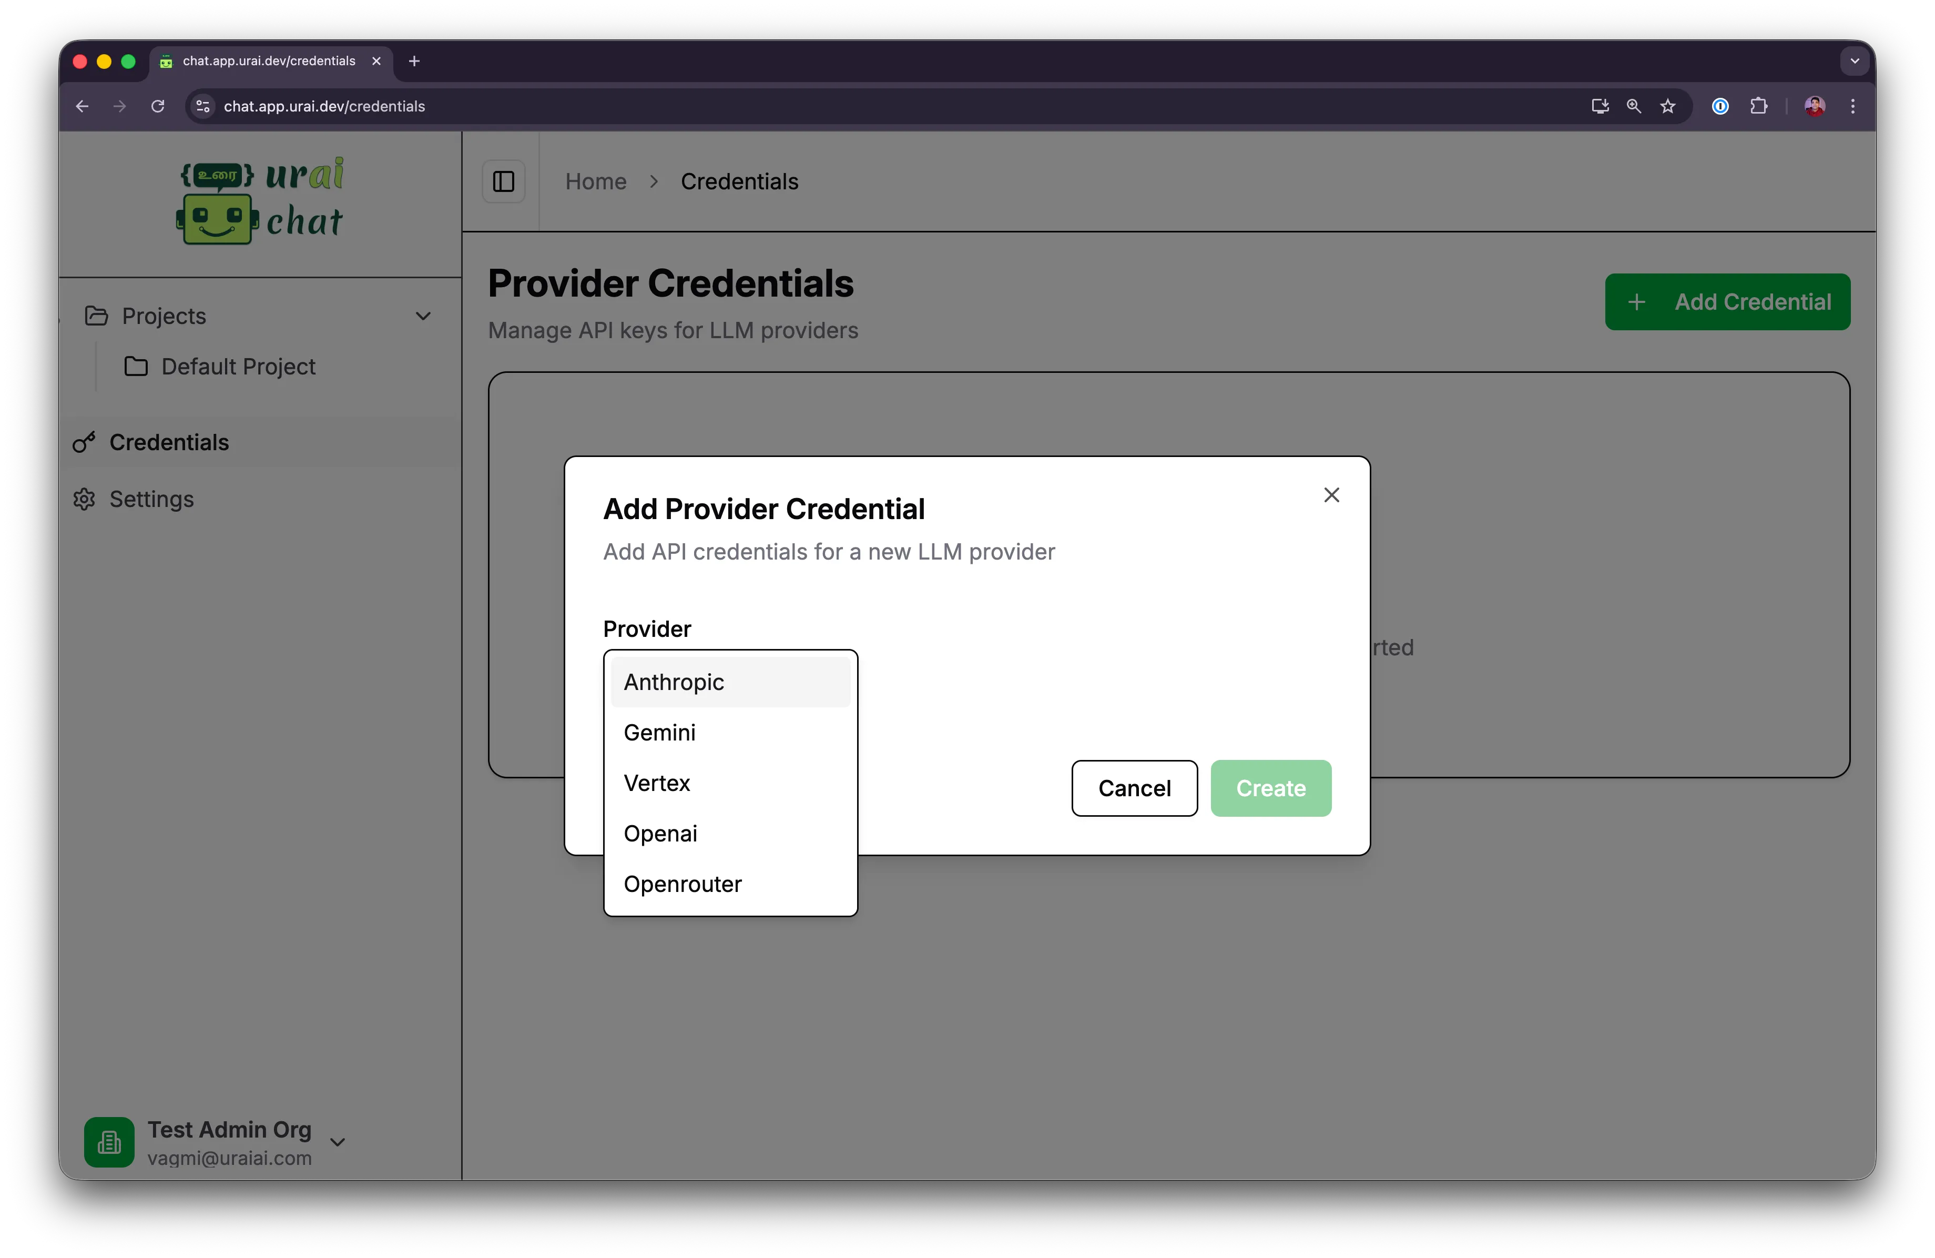Click the Settings gear icon
Image resolution: width=1935 pixels, height=1258 pixels.
point(84,499)
